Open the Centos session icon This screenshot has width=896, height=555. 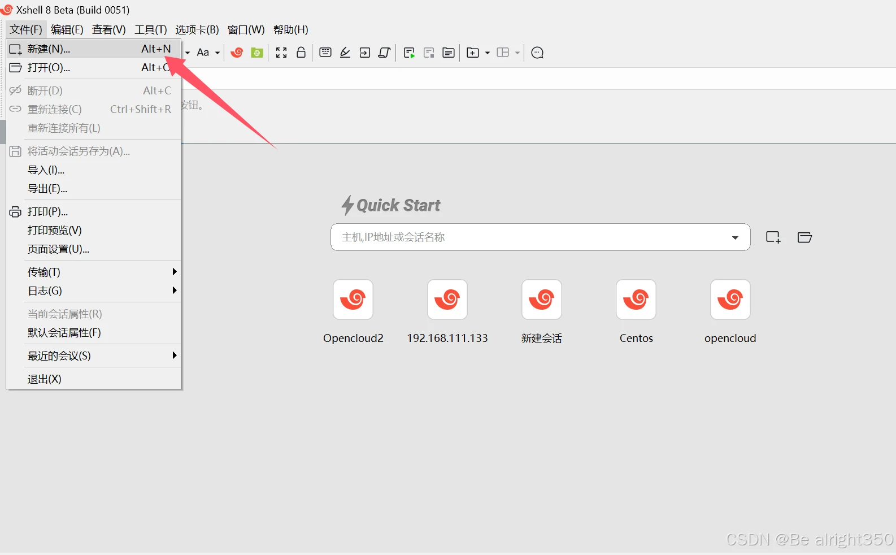tap(636, 300)
